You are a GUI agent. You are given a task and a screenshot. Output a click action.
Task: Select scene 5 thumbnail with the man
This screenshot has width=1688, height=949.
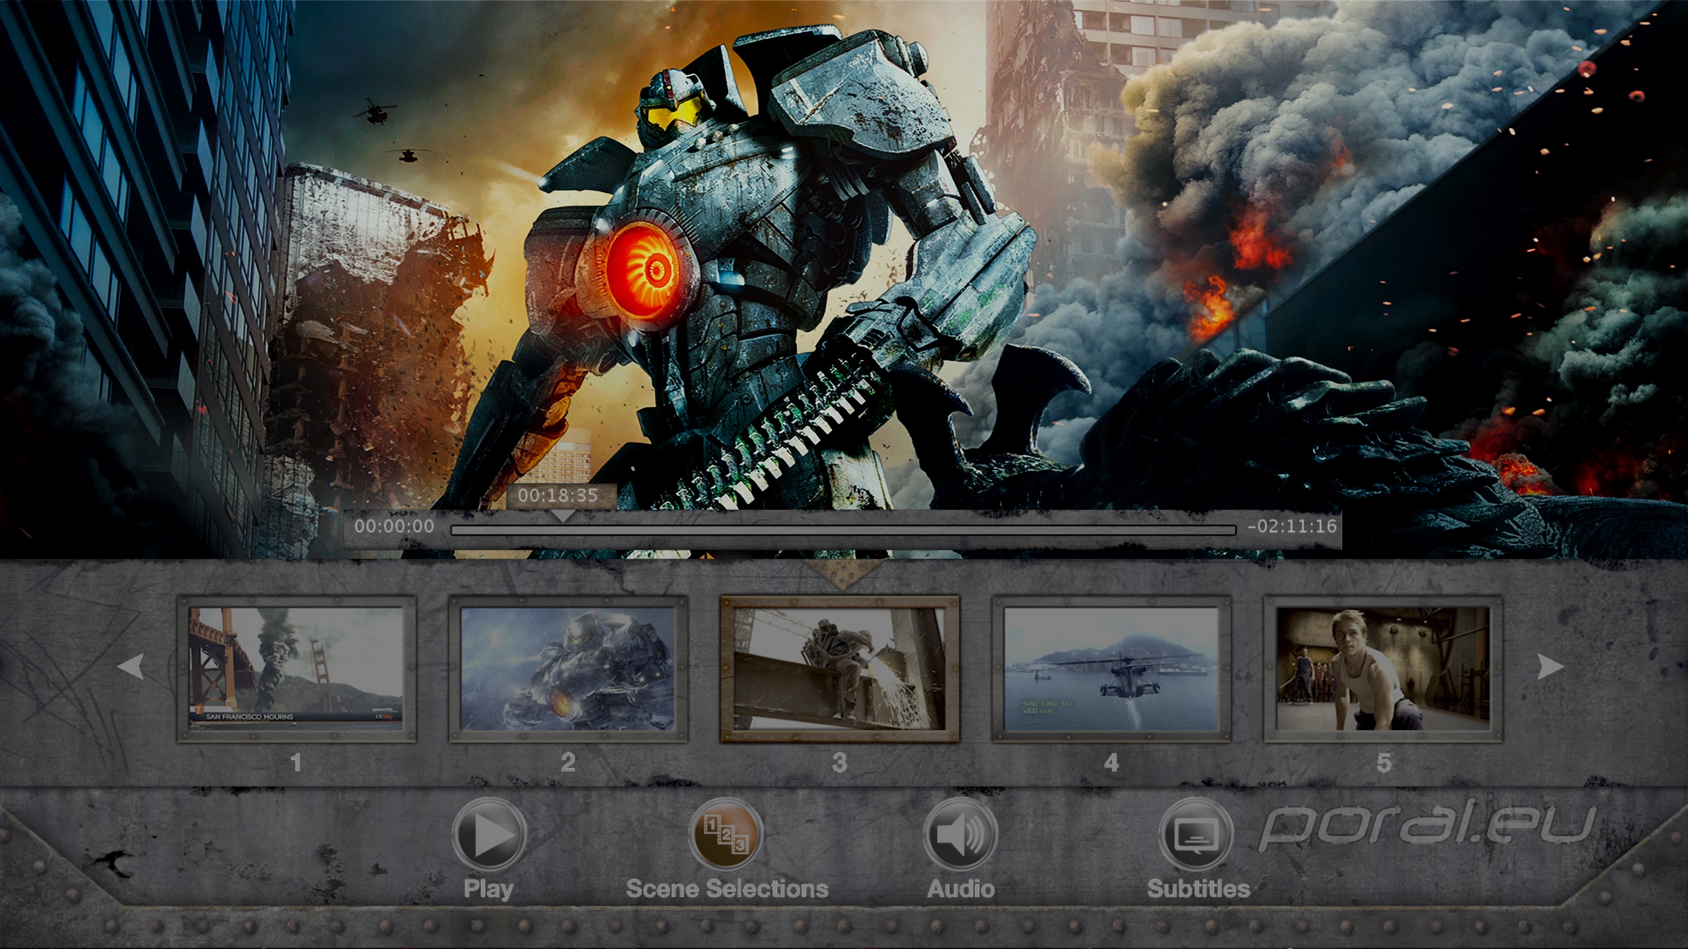[x=1383, y=668]
